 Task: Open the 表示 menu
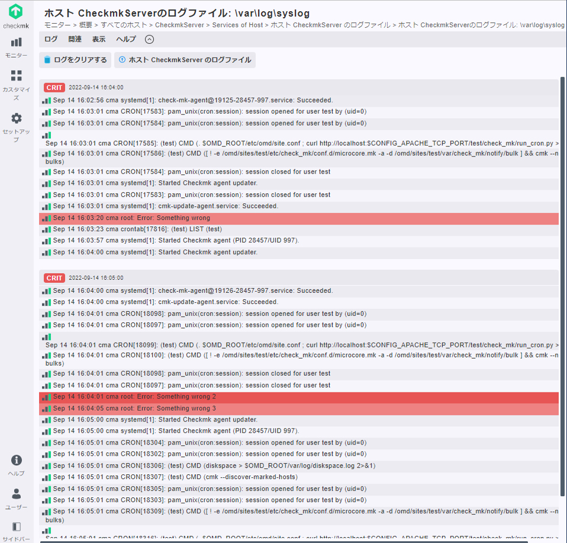point(99,39)
